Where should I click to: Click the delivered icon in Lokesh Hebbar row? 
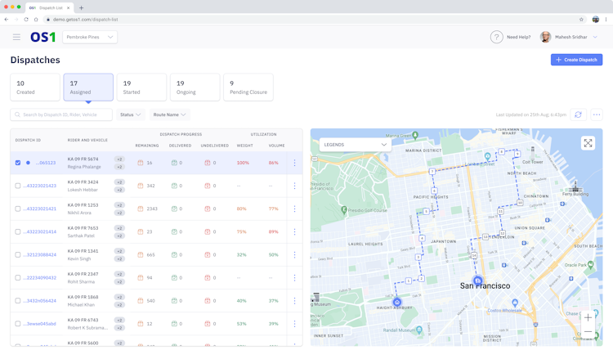(174, 186)
